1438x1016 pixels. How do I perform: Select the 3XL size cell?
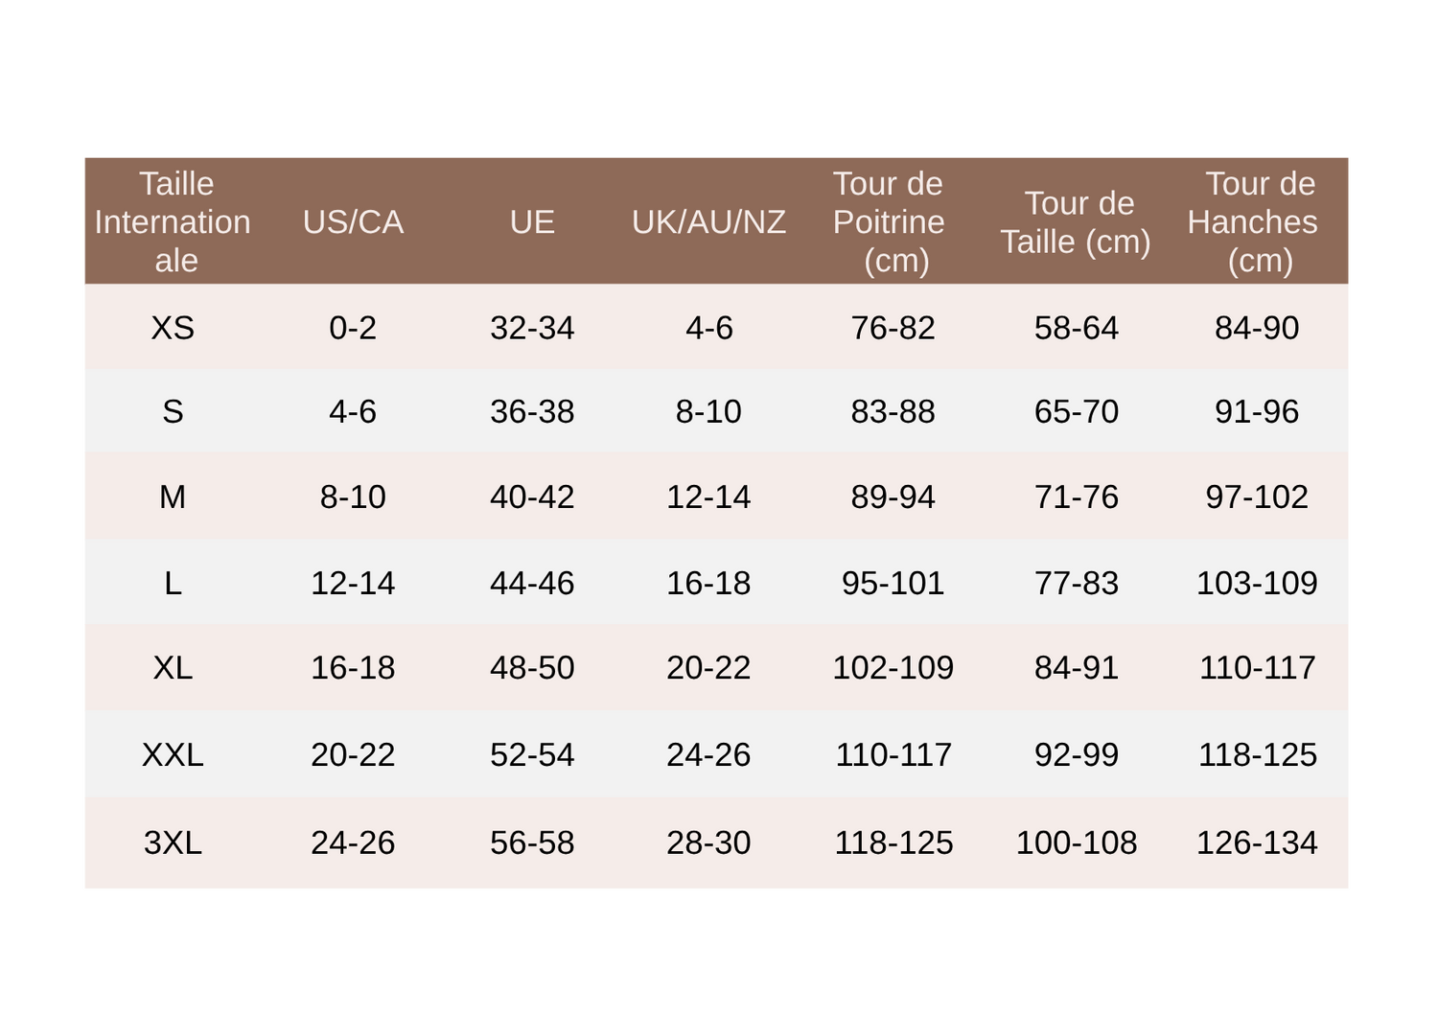173,843
